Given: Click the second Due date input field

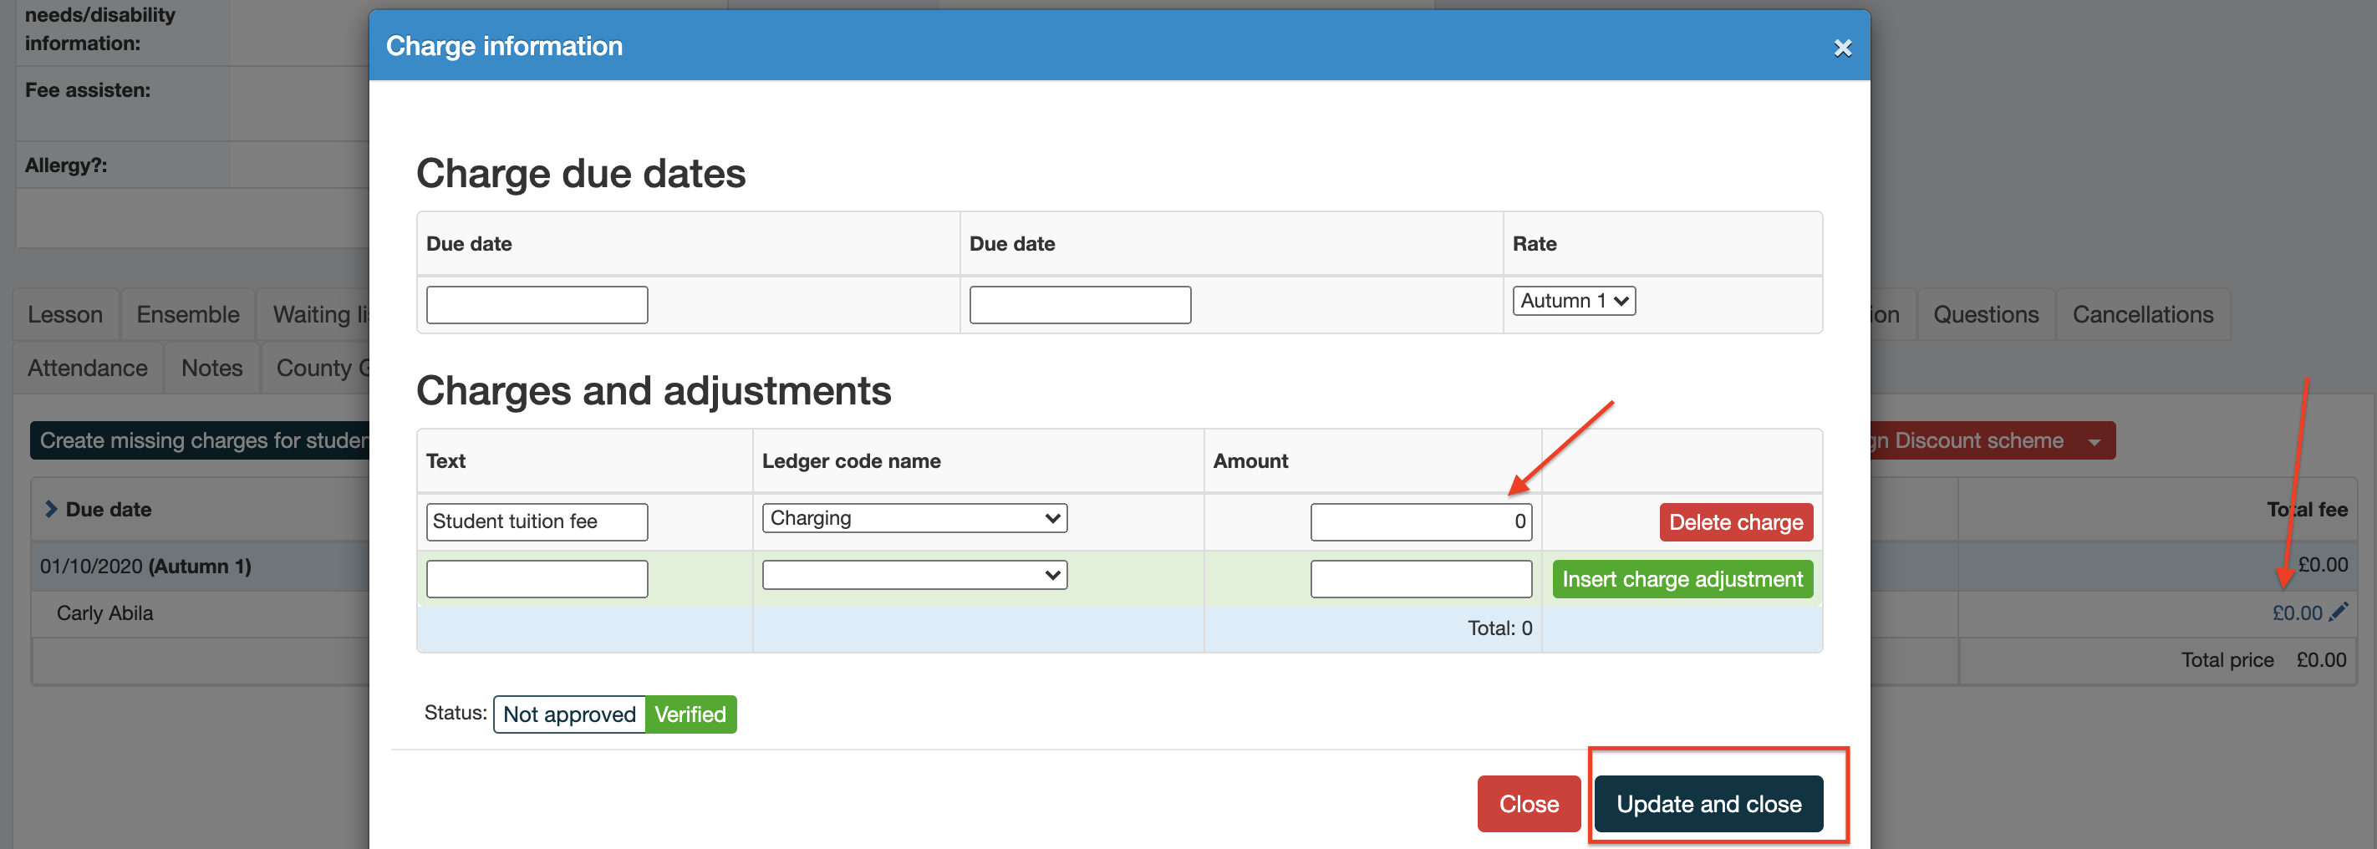Looking at the screenshot, I should (1080, 304).
